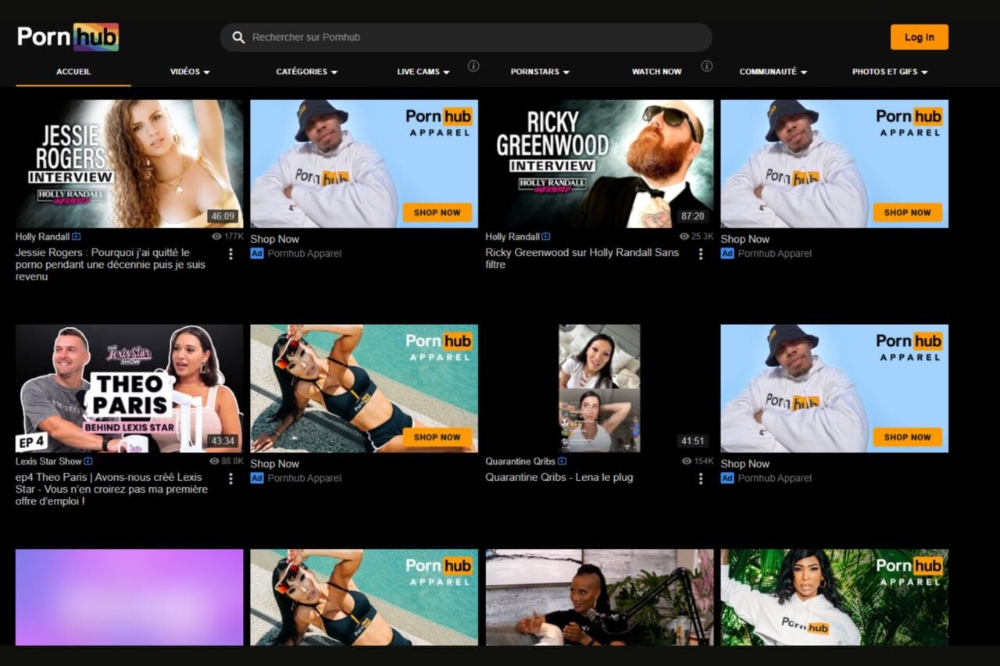1000x666 pixels.
Task: Open the Quarantine Qribs channel link
Action: tap(520, 461)
